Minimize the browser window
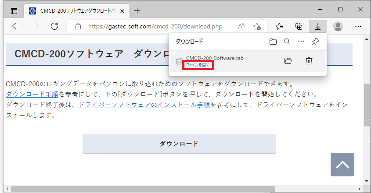Screen dimensions: 371x193 click(320, 9)
